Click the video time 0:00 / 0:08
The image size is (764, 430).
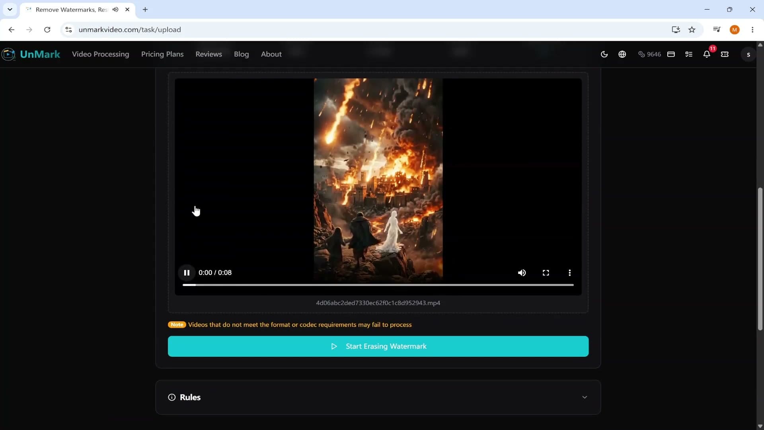tap(215, 273)
